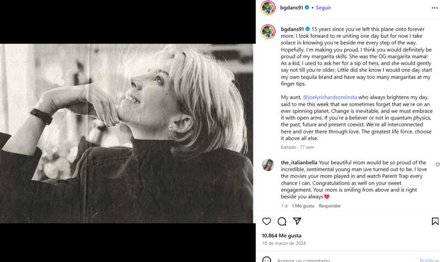Click Responder under the_italianbella's comment

coord(331,206)
